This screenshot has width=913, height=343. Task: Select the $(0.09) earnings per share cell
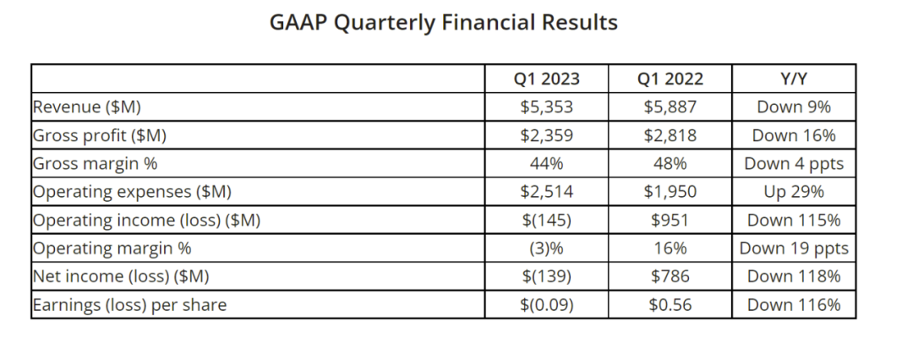[547, 305]
